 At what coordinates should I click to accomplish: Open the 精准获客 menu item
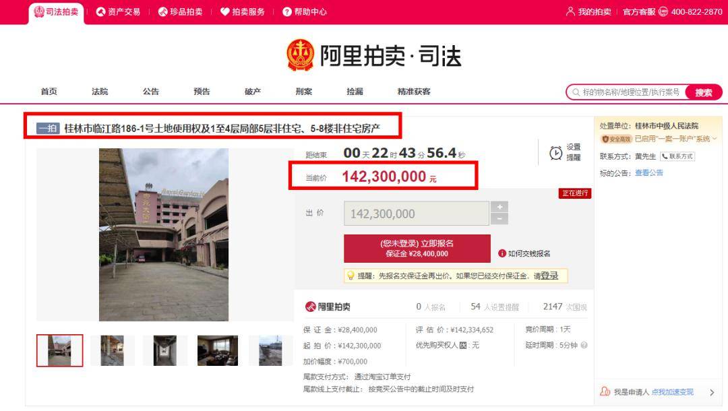tap(414, 91)
